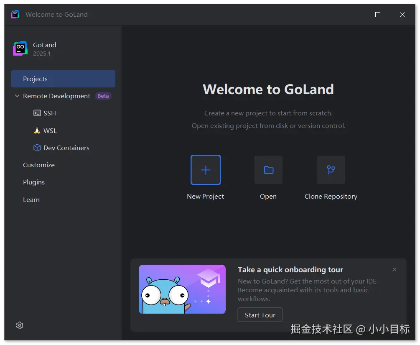This screenshot has width=420, height=345.
Task: Collapse the Remote Development section
Action: (x=17, y=96)
